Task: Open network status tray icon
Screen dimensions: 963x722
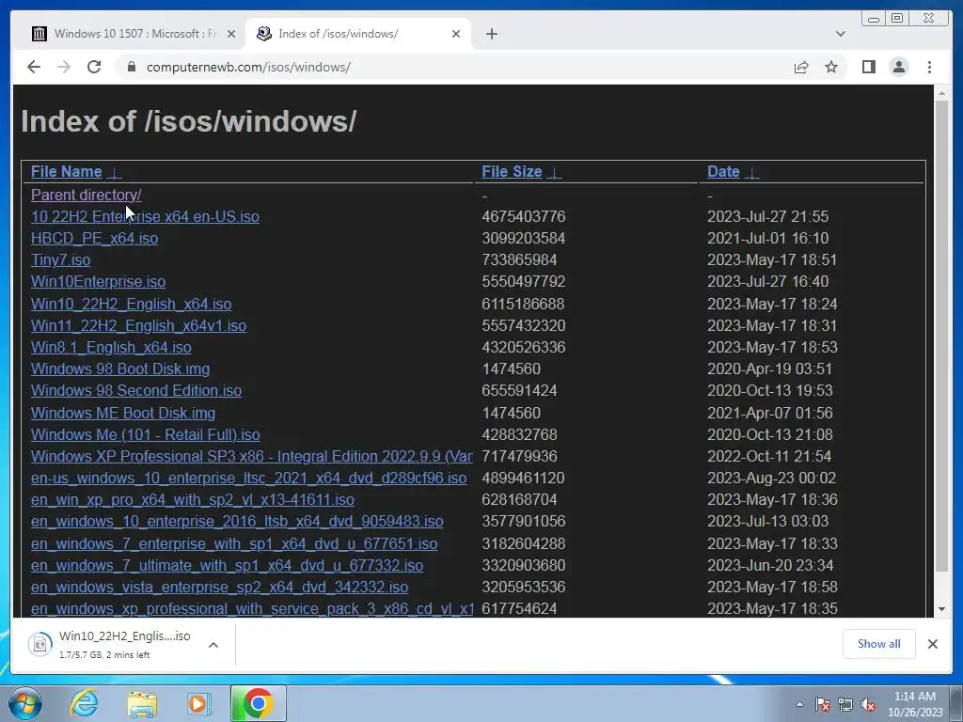Action: pyautogui.click(x=845, y=705)
